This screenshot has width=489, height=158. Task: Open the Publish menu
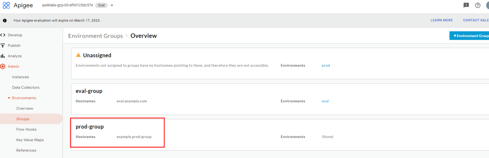click(14, 46)
